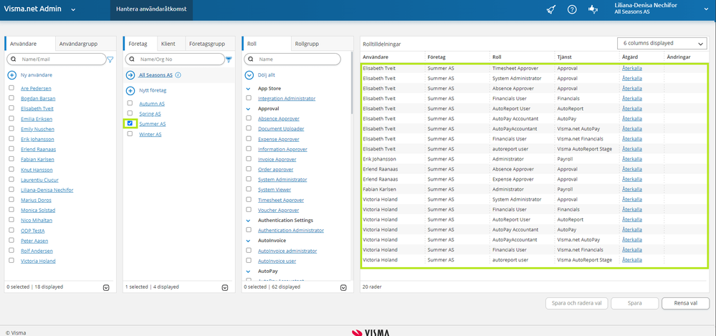Screen dimensions: 716x336
Task: Open the All Seasons AS link
Action: tap(156, 75)
